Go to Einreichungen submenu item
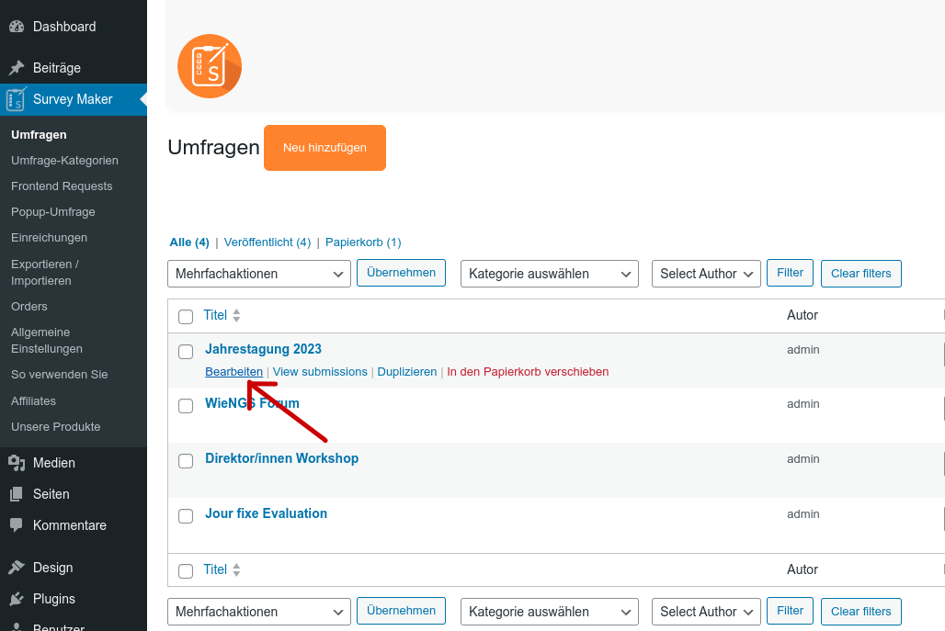The height and width of the screenshot is (631, 945). coord(49,238)
